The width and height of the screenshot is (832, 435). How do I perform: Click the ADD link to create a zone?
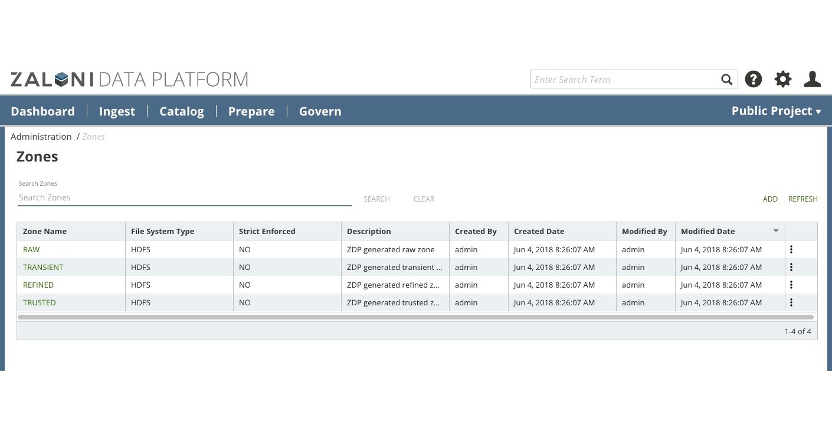[770, 199]
